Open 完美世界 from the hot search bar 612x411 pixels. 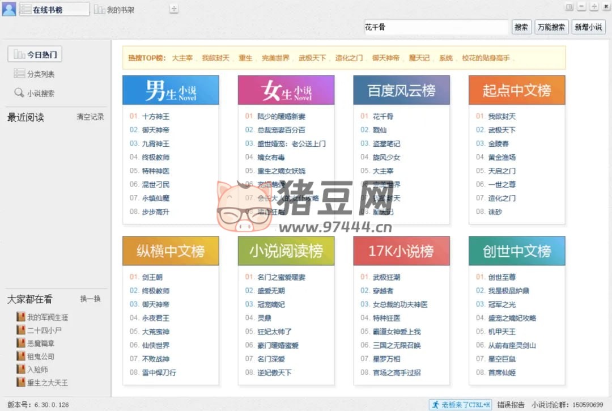coord(275,58)
